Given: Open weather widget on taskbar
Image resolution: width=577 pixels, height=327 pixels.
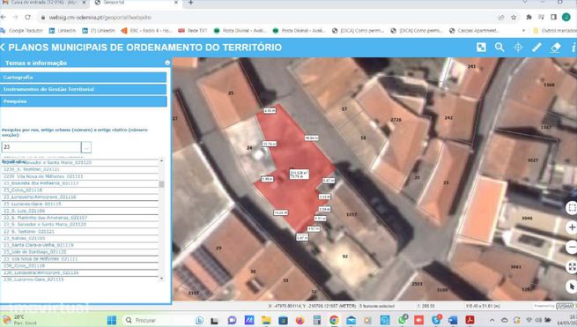Looking at the screenshot, I should click(x=19, y=320).
